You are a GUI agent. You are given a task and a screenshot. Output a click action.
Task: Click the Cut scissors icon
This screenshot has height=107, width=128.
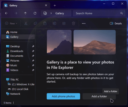pos(26,23)
